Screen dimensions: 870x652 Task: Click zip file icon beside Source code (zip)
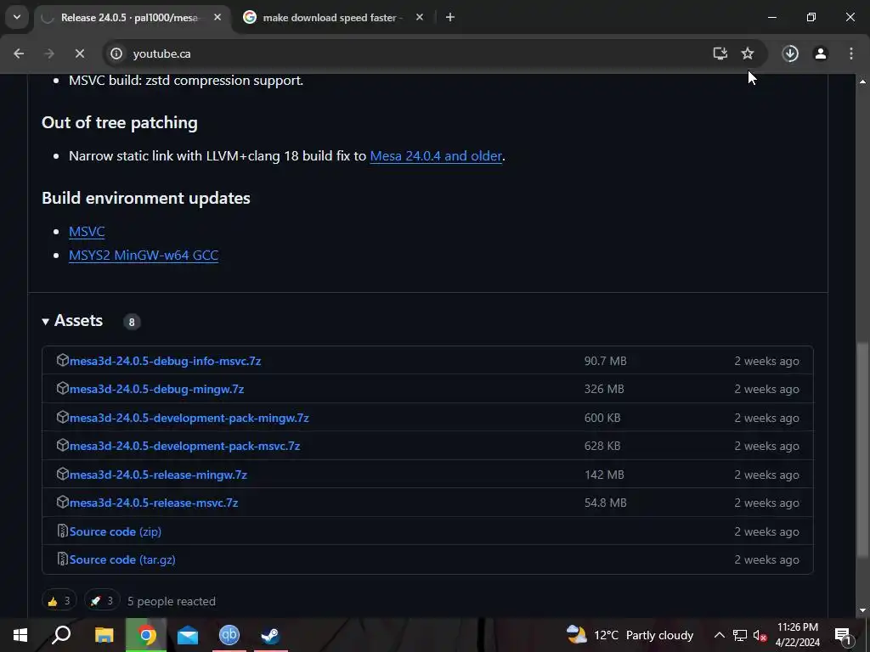tap(63, 531)
